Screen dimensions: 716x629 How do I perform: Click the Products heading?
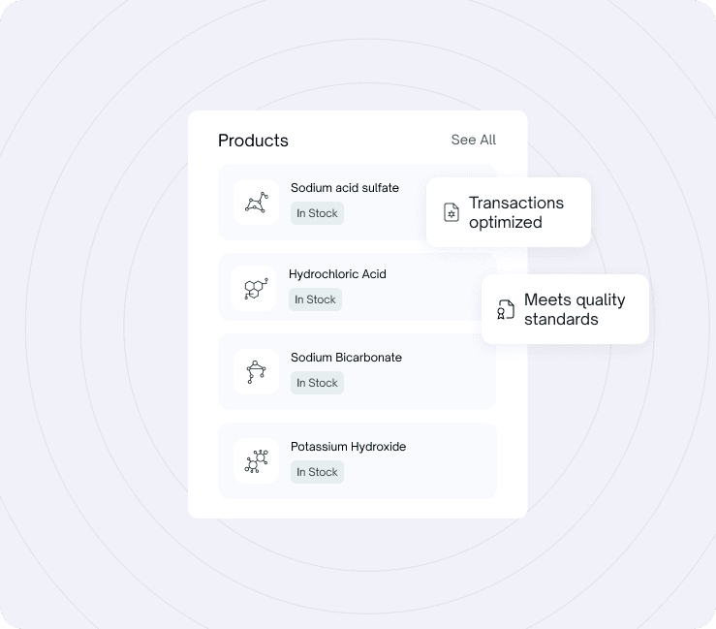point(253,141)
